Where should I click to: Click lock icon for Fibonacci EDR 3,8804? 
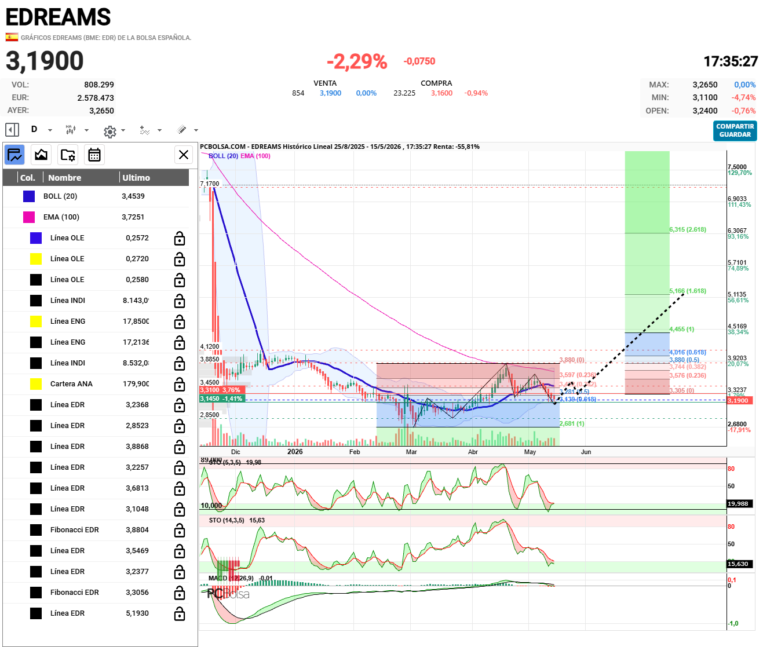[x=180, y=530]
